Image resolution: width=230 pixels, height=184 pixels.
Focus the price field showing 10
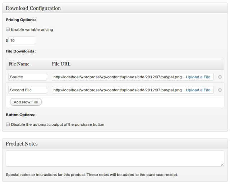22,40
